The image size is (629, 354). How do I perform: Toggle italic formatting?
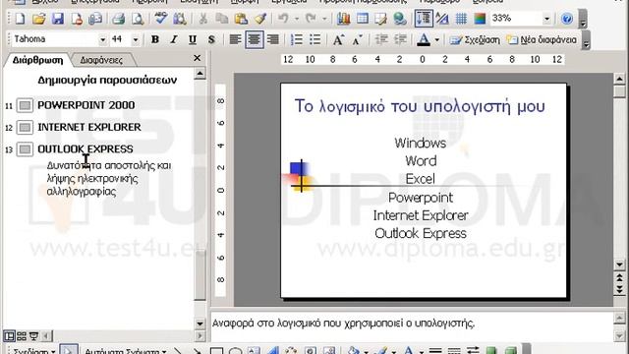[174, 39]
